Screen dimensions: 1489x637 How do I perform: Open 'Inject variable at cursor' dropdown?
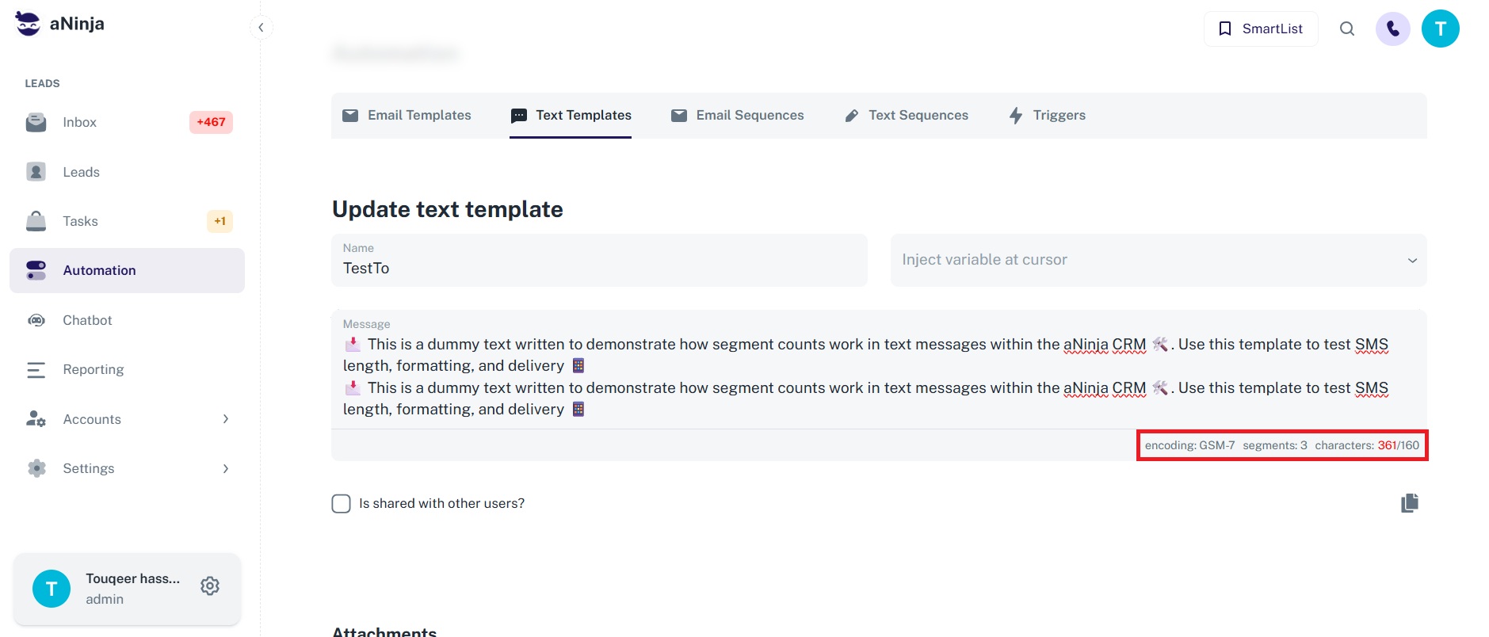1158,260
